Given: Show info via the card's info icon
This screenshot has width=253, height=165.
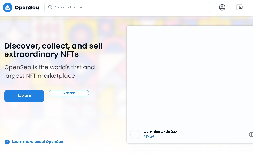Looking at the screenshot, I should [251, 134].
